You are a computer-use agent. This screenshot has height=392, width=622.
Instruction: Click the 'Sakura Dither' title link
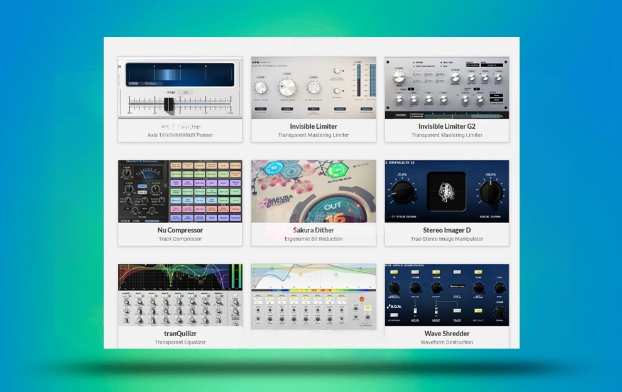[x=314, y=230]
